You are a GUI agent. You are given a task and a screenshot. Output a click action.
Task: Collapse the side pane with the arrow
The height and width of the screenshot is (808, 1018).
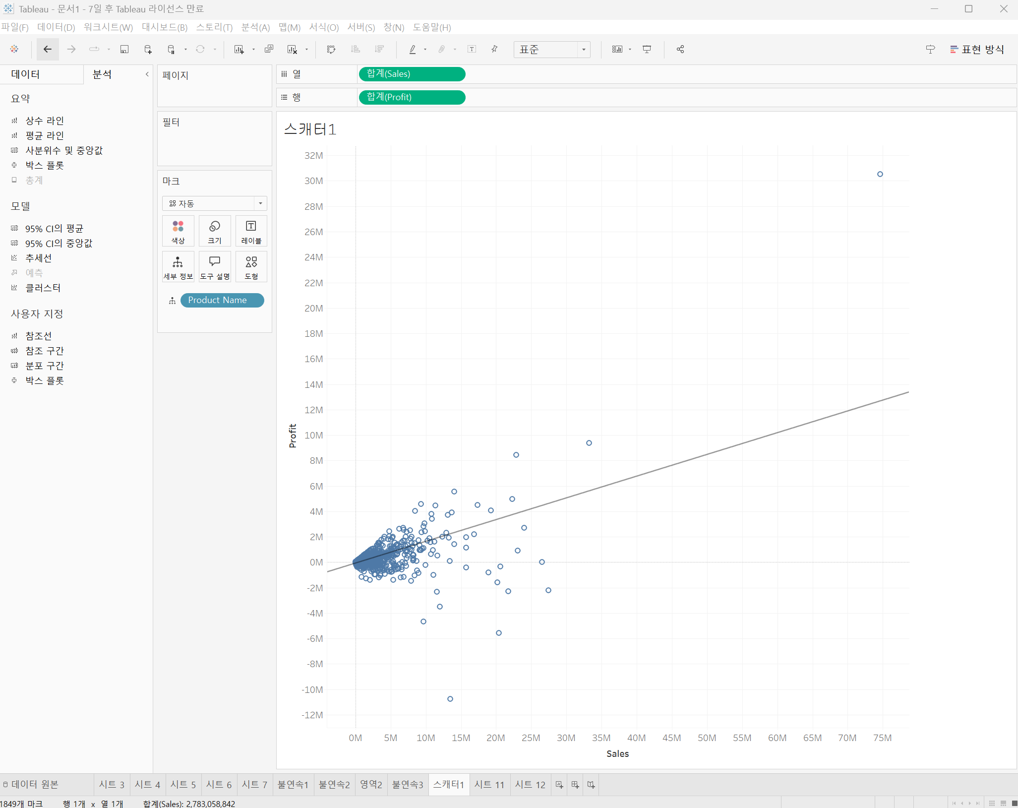pos(147,74)
